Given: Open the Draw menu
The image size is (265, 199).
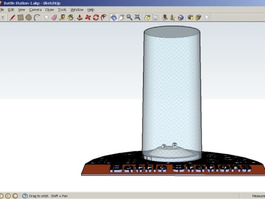Looking at the screenshot, I should [49, 10].
